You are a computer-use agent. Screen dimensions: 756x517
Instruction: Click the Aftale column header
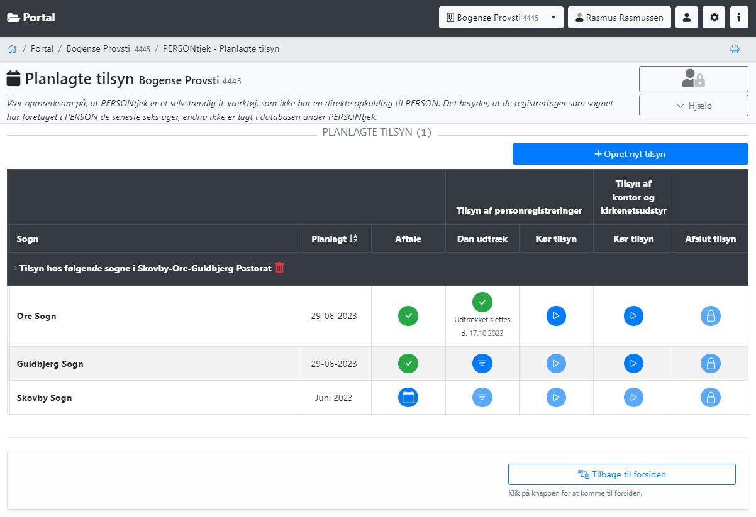click(408, 239)
